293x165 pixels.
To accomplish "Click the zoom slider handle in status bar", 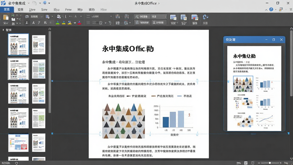I will (270, 163).
